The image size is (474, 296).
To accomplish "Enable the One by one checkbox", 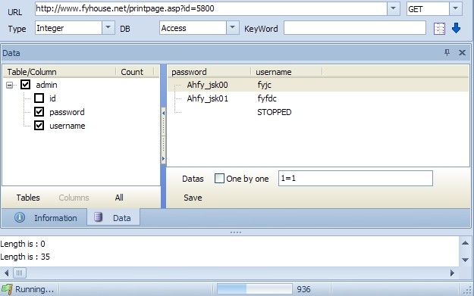I will pyautogui.click(x=219, y=179).
